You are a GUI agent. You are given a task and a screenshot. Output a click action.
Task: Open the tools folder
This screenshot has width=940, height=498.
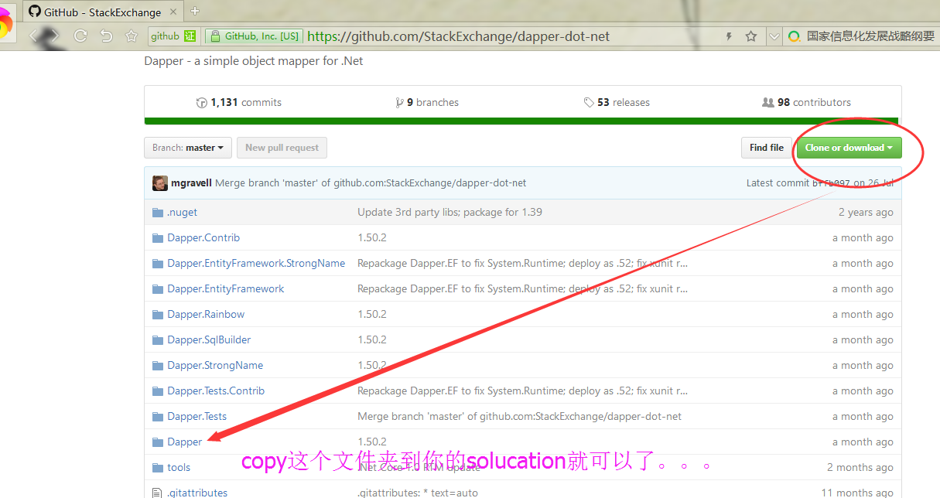tap(179, 467)
